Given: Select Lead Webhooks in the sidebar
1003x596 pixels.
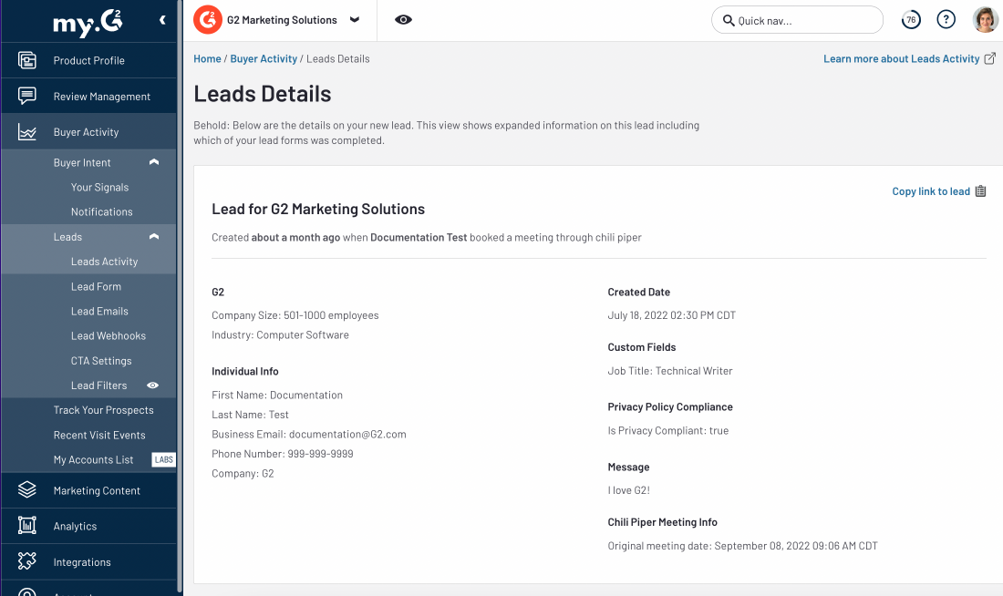Looking at the screenshot, I should click(x=109, y=336).
